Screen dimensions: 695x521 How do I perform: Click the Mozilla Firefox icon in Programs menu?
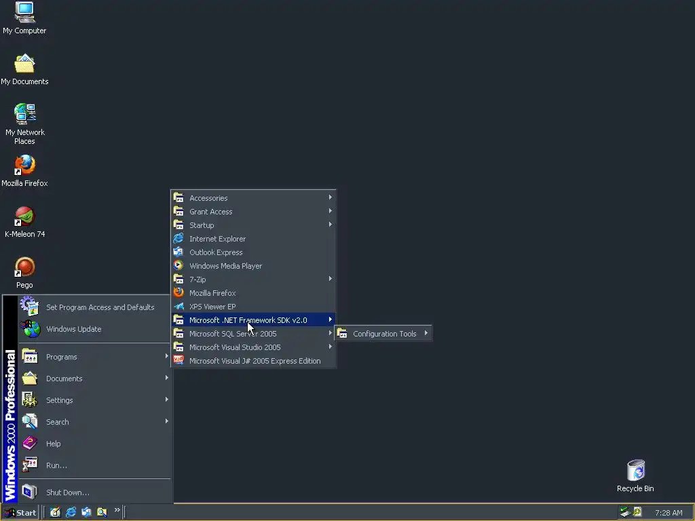click(179, 292)
